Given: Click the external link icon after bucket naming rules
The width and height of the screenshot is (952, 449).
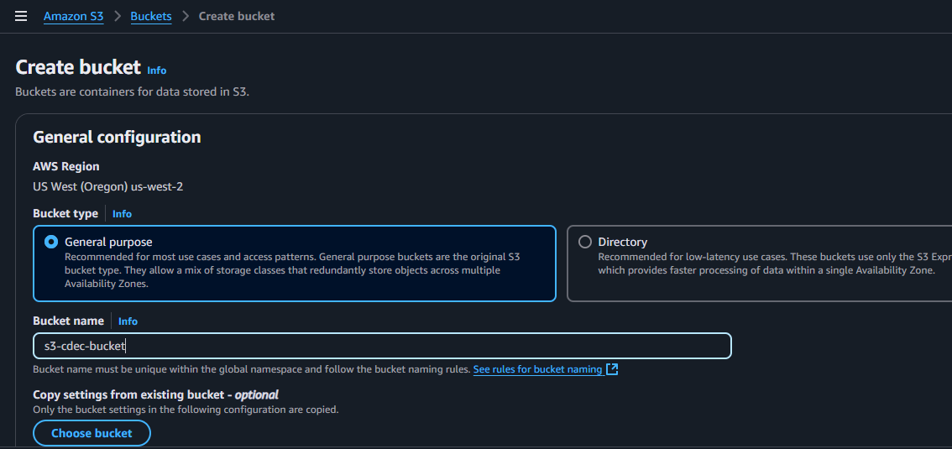Looking at the screenshot, I should coord(612,369).
